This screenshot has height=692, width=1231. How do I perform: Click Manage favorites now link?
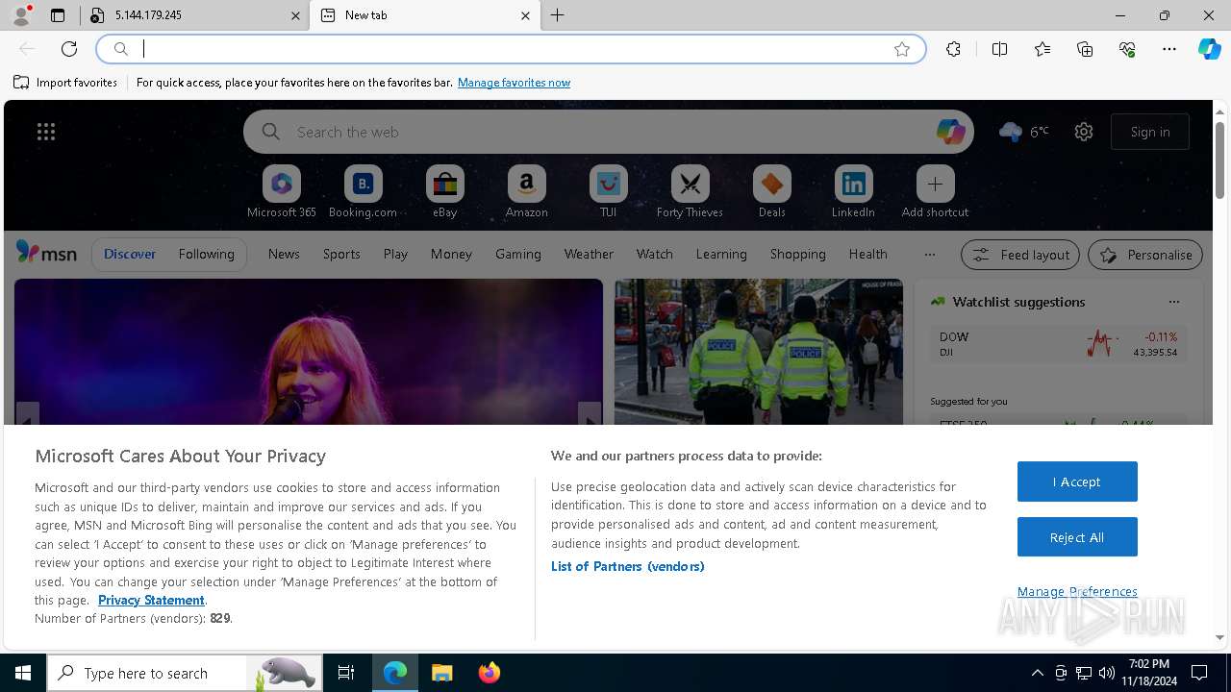tap(515, 83)
